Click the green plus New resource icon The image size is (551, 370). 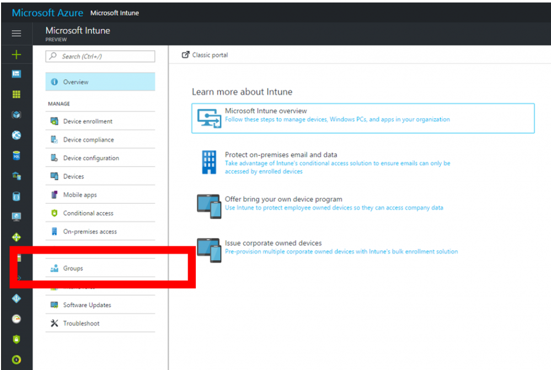point(16,54)
